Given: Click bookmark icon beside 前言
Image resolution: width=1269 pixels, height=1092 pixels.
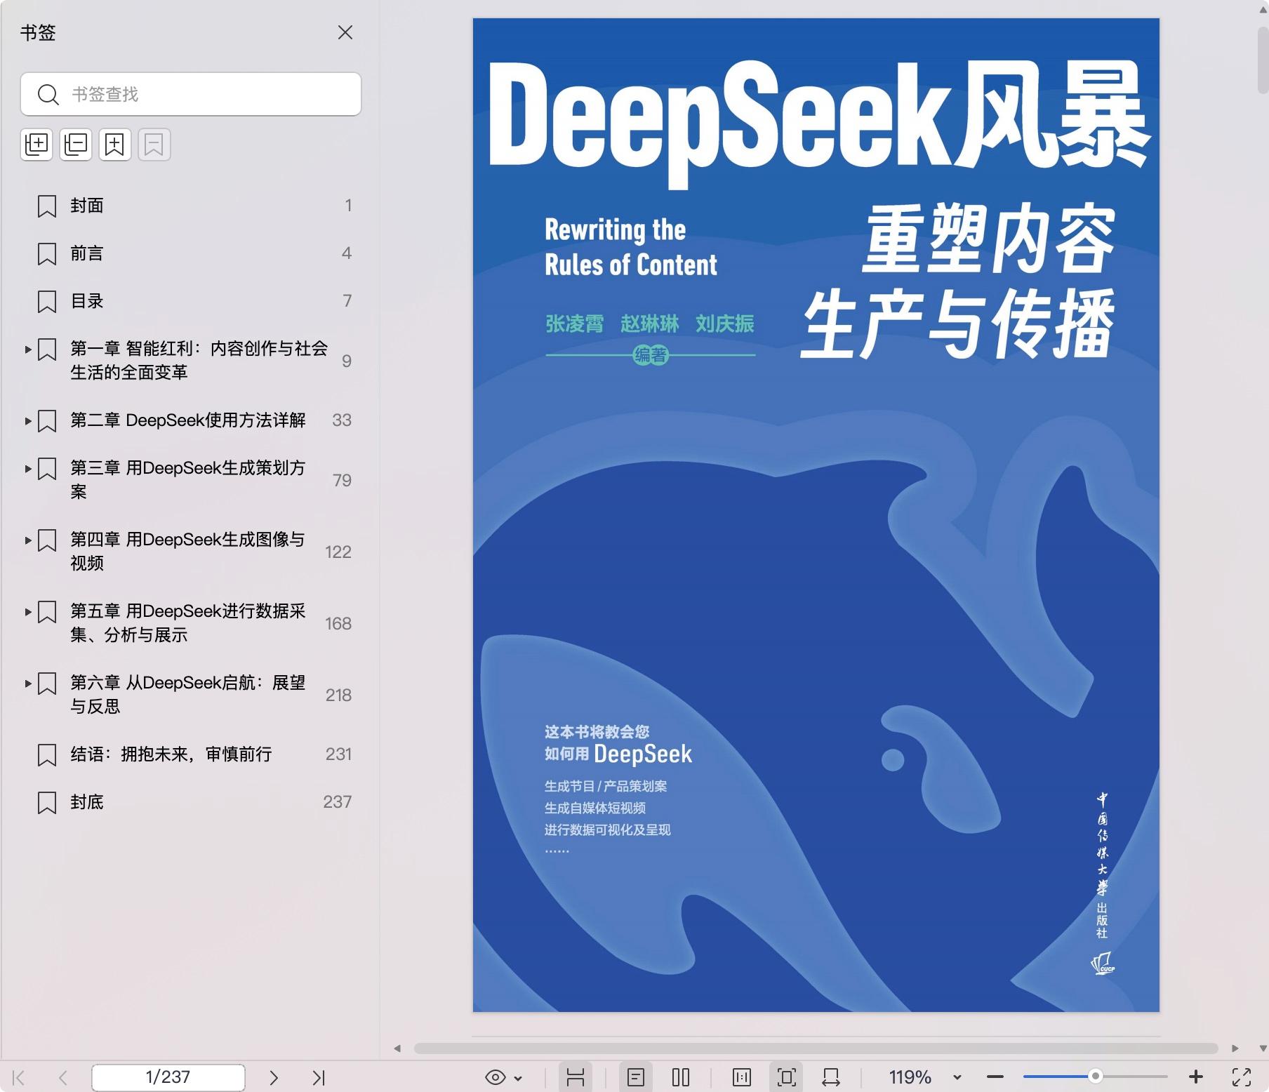Looking at the screenshot, I should (x=47, y=254).
